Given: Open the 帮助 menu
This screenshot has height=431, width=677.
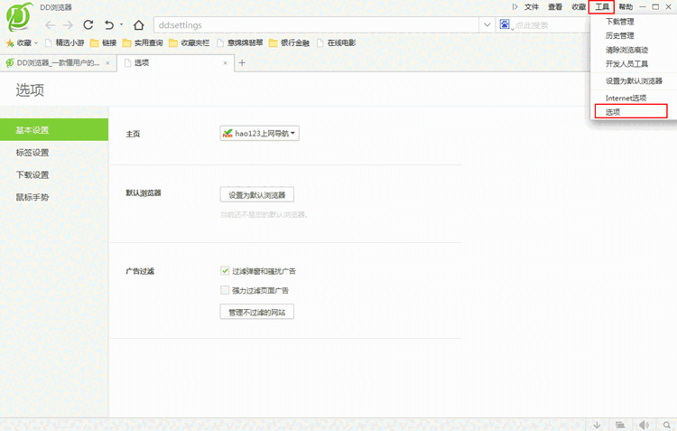Looking at the screenshot, I should [626, 7].
